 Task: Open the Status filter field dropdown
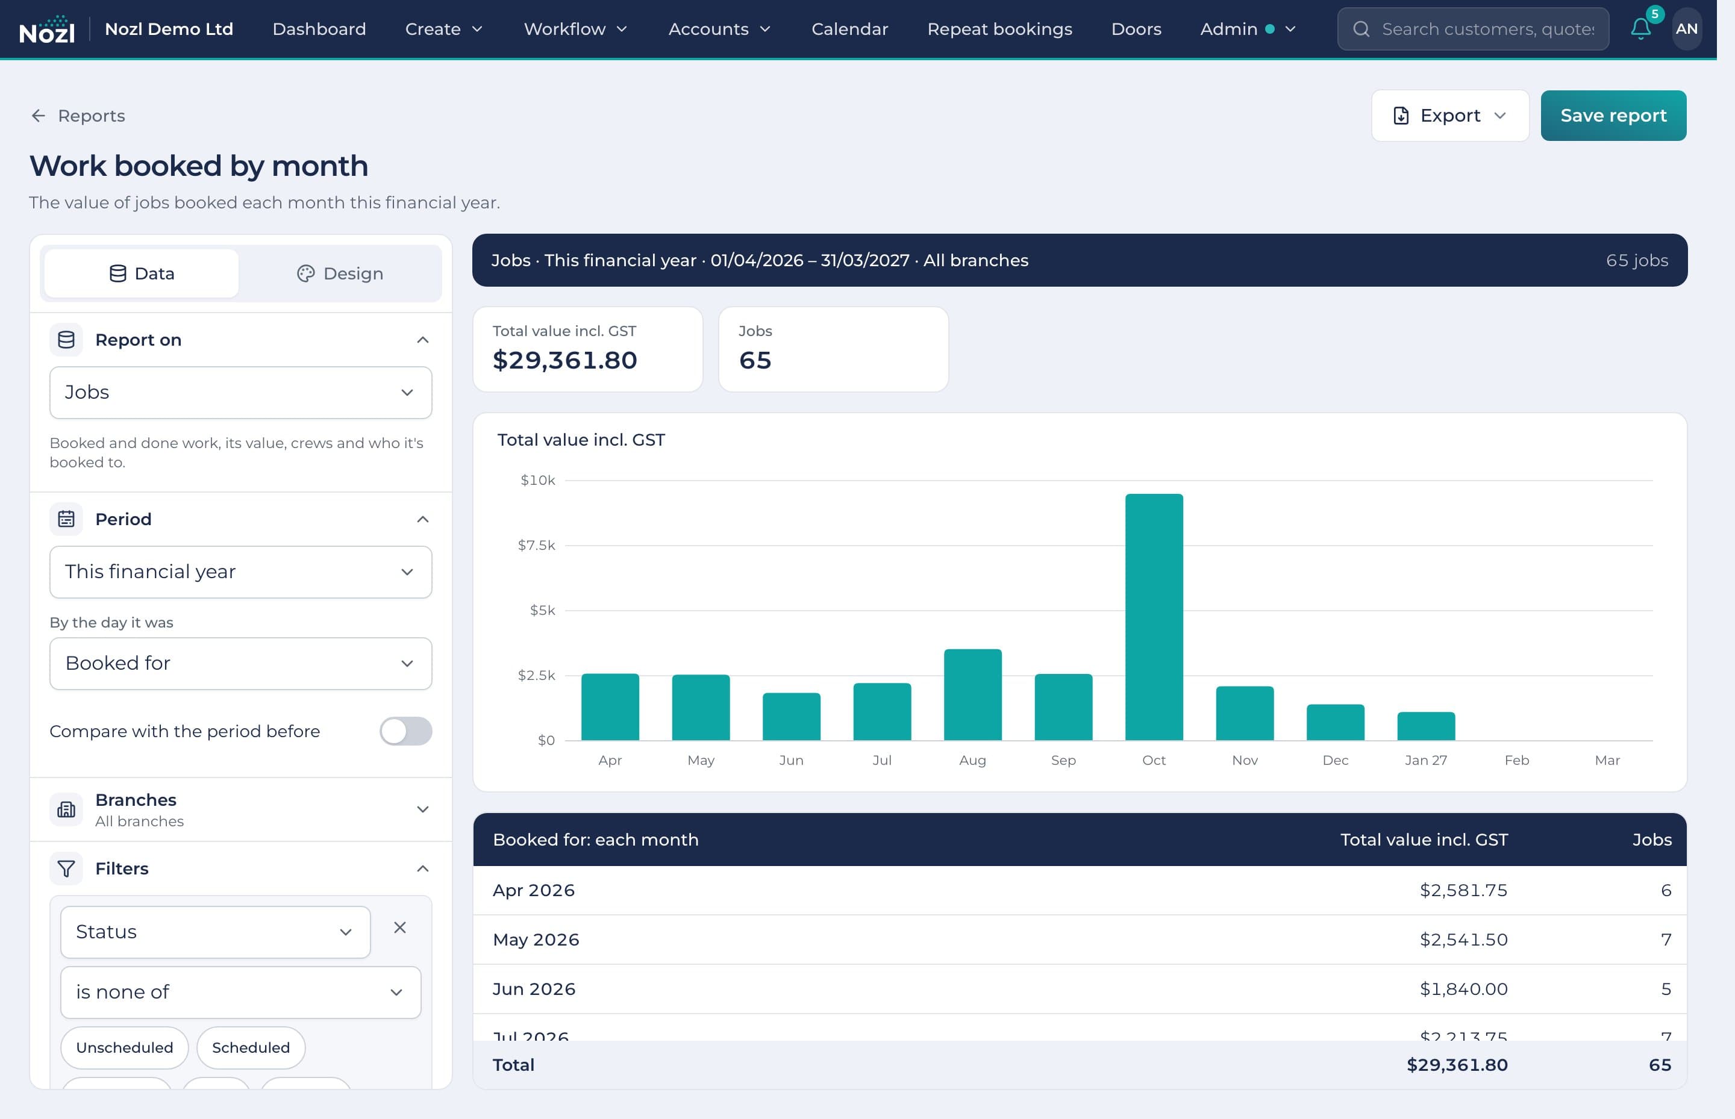pos(215,932)
